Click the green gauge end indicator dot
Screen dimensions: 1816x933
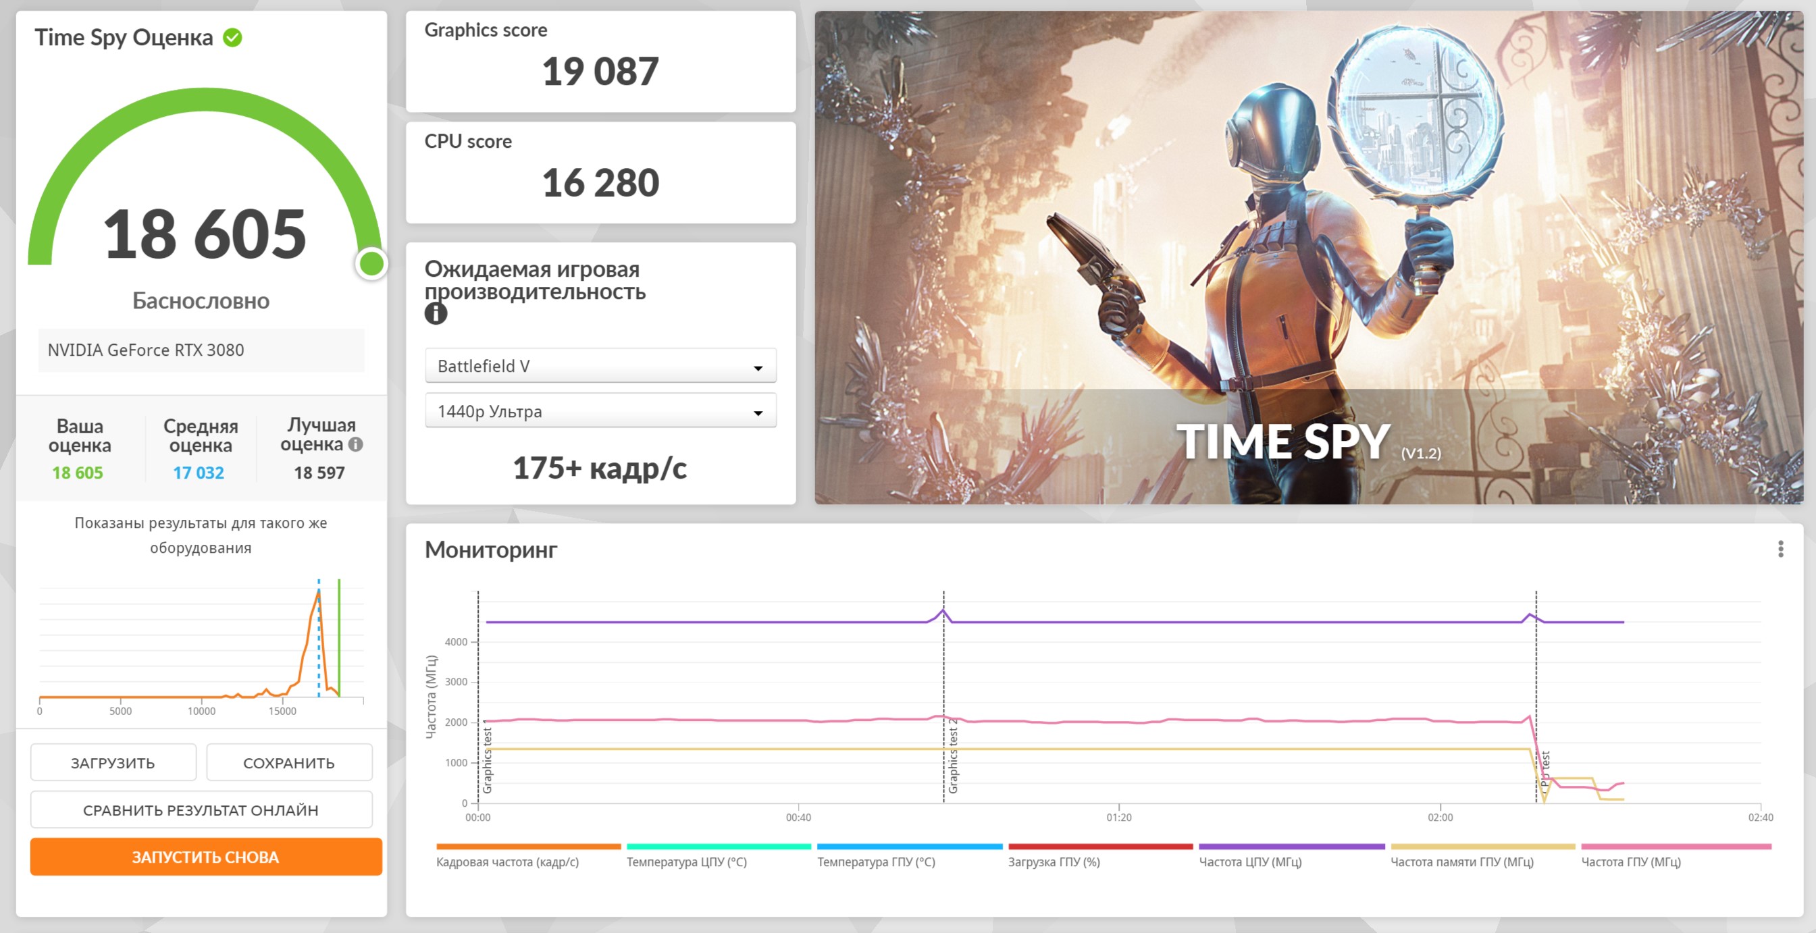coord(371,263)
